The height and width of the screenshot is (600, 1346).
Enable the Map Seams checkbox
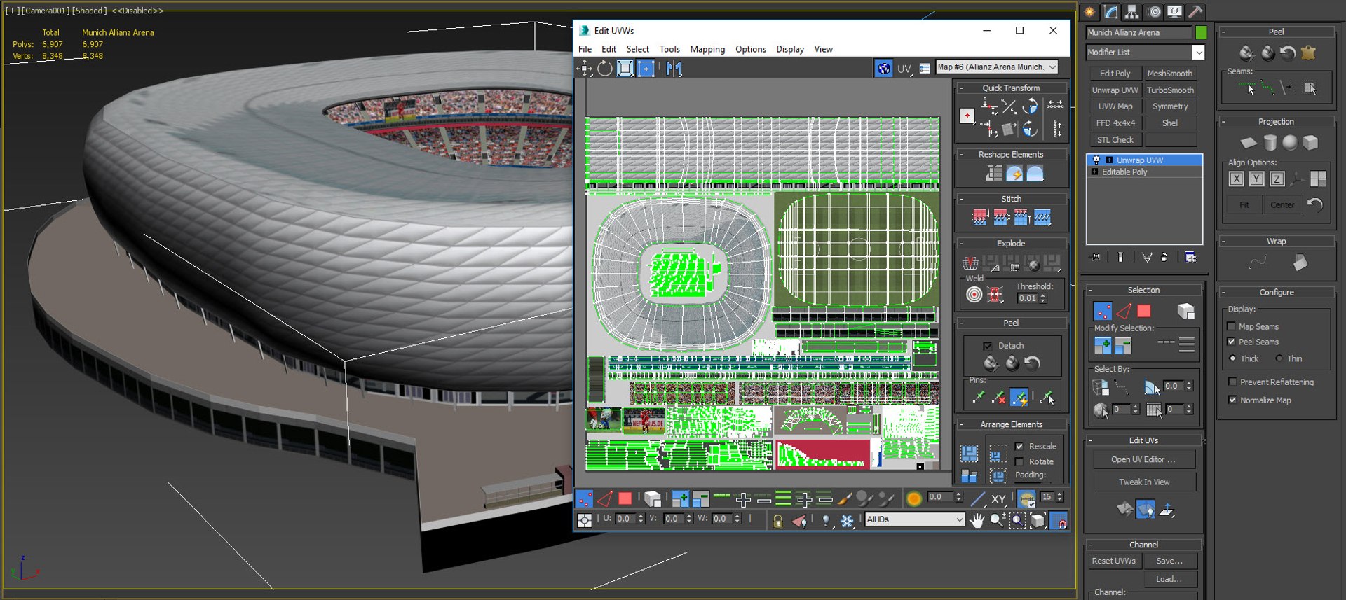[x=1231, y=326]
